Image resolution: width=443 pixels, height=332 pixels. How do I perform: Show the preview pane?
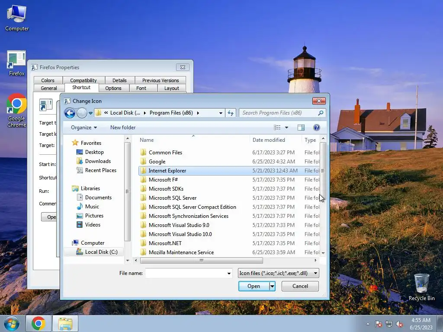click(301, 128)
